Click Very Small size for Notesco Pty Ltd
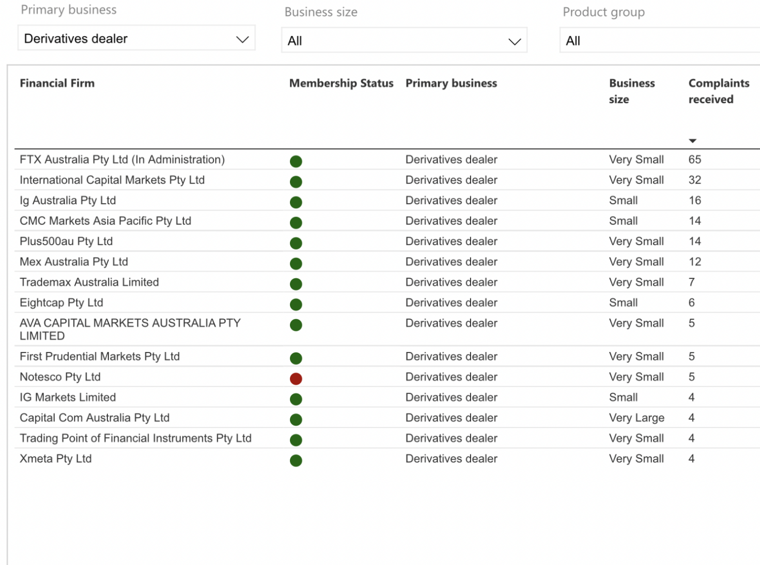 (636, 377)
